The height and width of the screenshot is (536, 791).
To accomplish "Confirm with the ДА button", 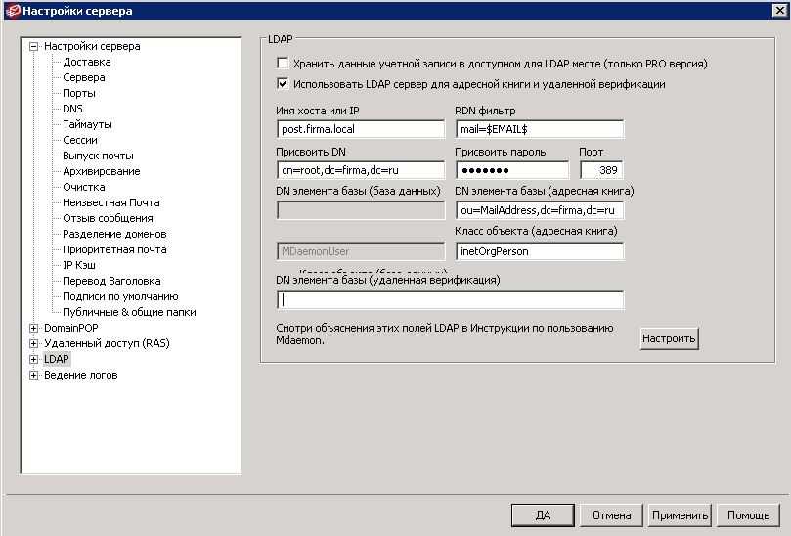I will pos(543,515).
